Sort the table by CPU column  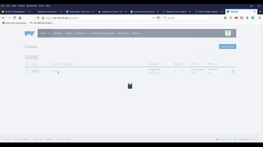pyautogui.click(x=195, y=64)
